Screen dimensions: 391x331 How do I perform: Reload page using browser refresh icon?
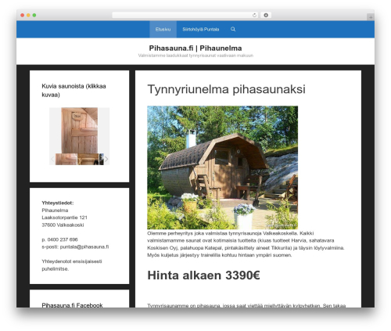click(x=254, y=15)
